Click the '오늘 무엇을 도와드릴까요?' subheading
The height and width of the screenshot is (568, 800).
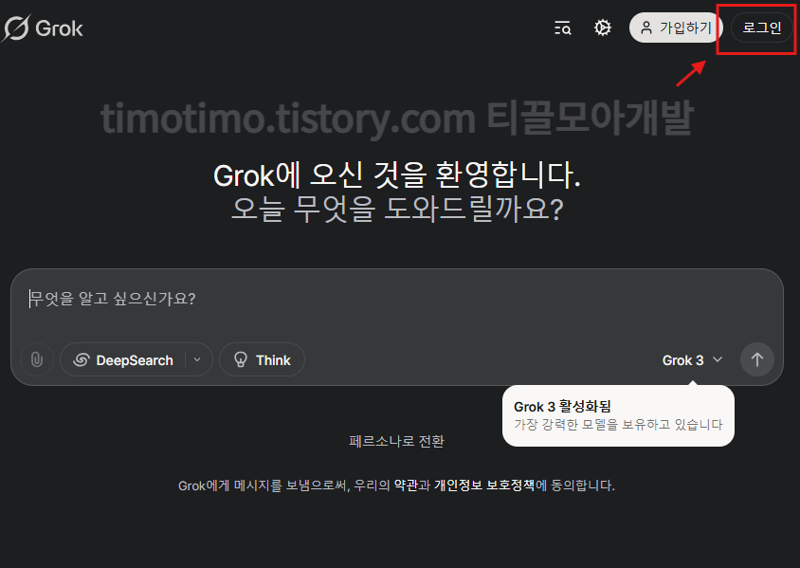pos(397,209)
